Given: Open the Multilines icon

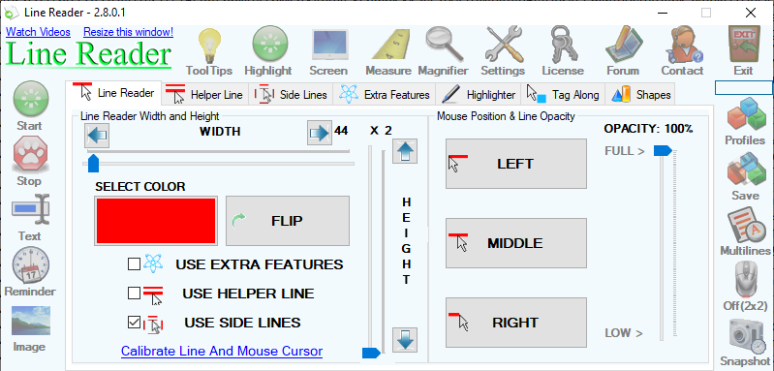Looking at the screenshot, I should pos(745,225).
